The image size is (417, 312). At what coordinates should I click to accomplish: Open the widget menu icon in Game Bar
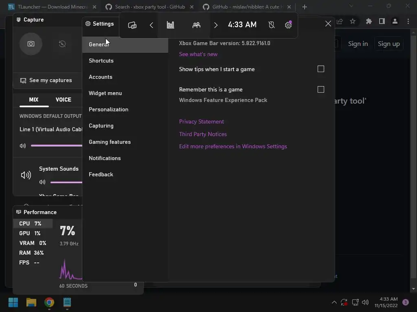(x=132, y=25)
